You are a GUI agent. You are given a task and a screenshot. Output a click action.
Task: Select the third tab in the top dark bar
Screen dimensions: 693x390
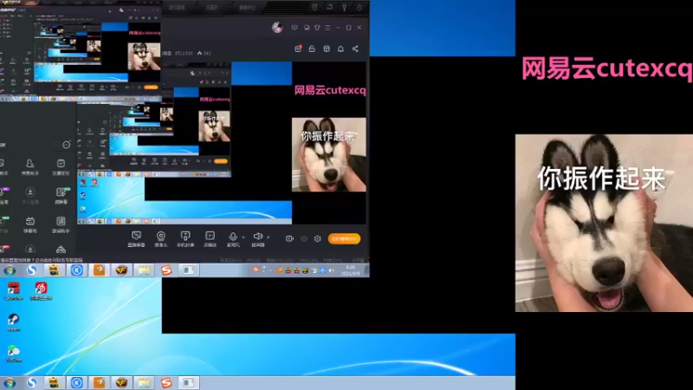247,8
